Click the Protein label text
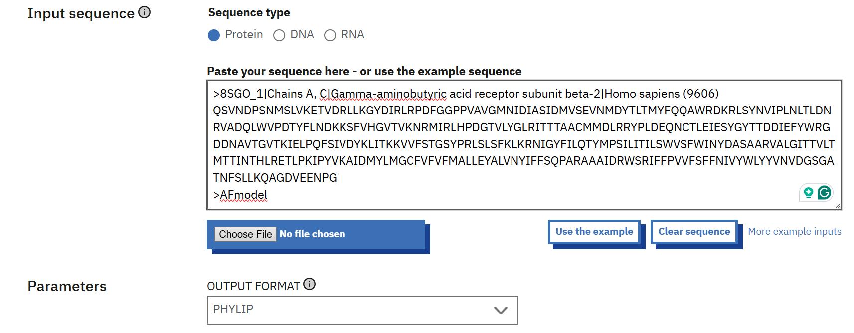This screenshot has width=854, height=333. click(244, 35)
